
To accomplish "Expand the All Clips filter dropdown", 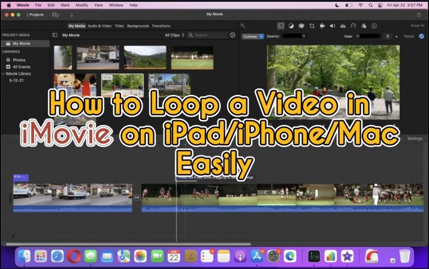I will [x=174, y=35].
